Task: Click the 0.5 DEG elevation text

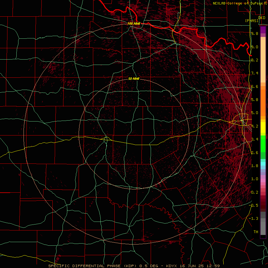Action: point(149,266)
